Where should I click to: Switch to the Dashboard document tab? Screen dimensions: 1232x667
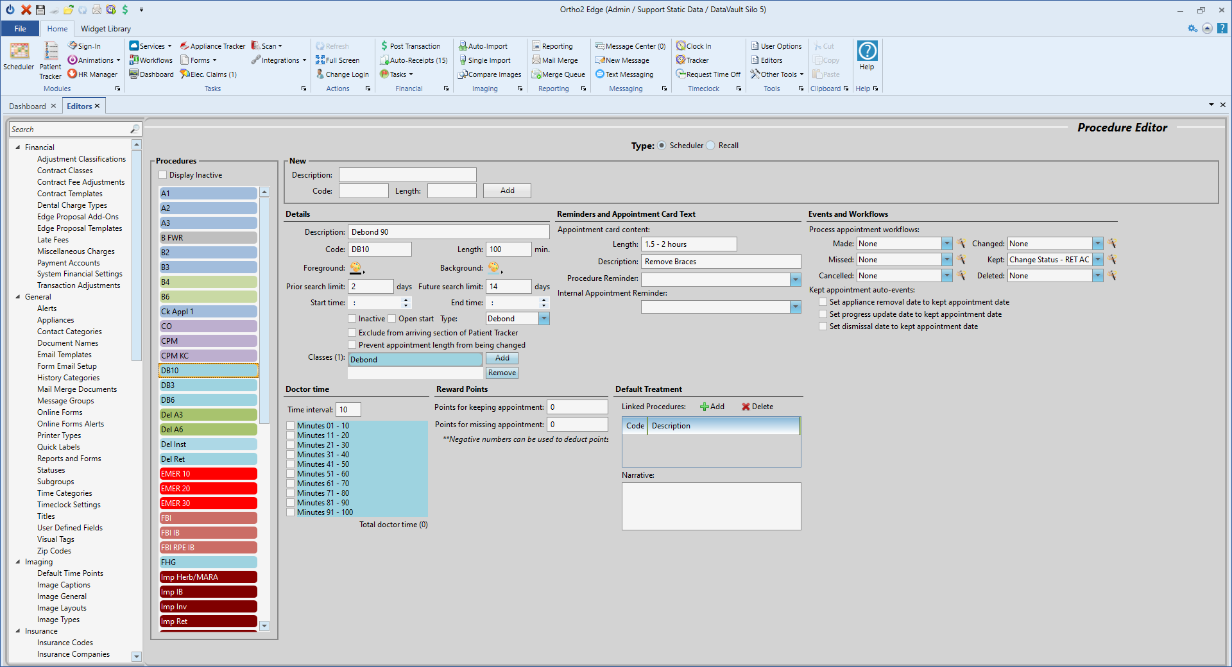click(28, 106)
